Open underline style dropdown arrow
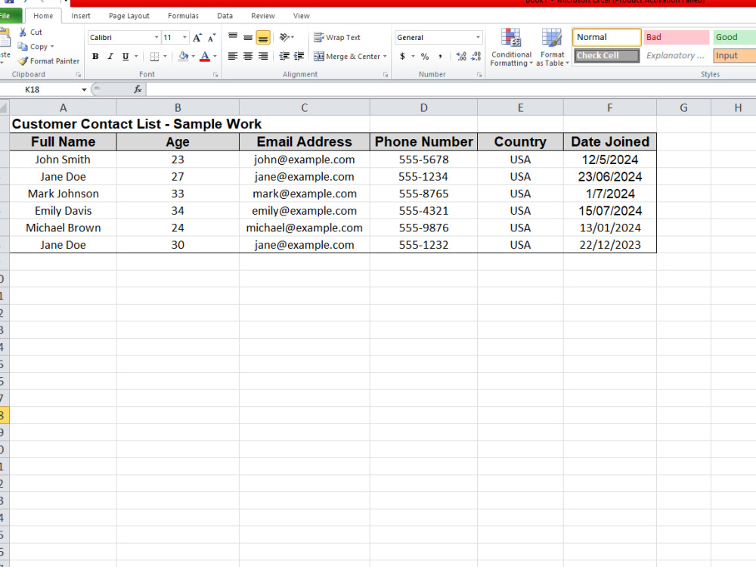This screenshot has height=567, width=756. [x=136, y=57]
